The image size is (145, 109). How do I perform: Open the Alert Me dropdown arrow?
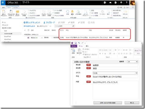72,16
